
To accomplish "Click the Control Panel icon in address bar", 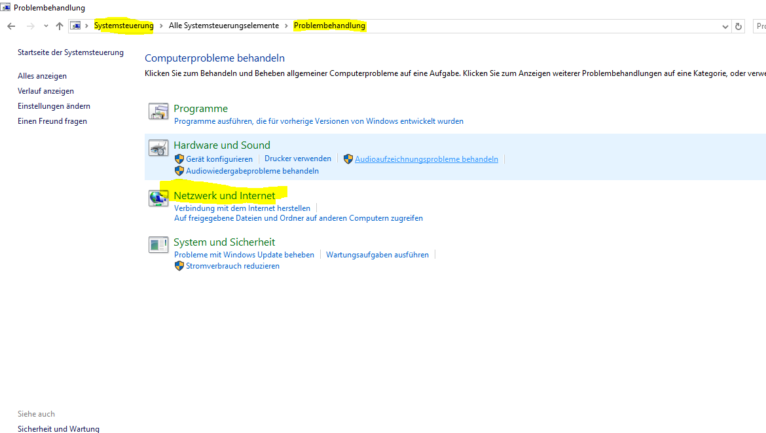I will click(x=76, y=26).
